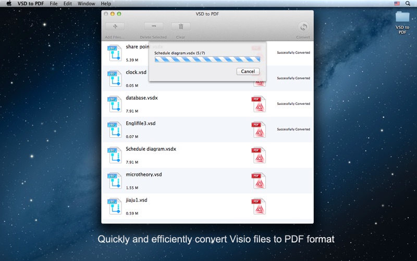Image resolution: width=417 pixels, height=261 pixels.
Task: Click the Schedule diagram.vsdx (5/7) progress label
Action: 180,53
